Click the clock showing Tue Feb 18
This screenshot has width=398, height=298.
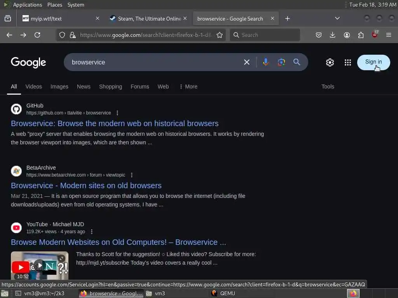coord(373,5)
